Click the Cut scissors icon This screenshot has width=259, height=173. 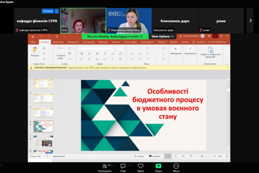click(44, 48)
